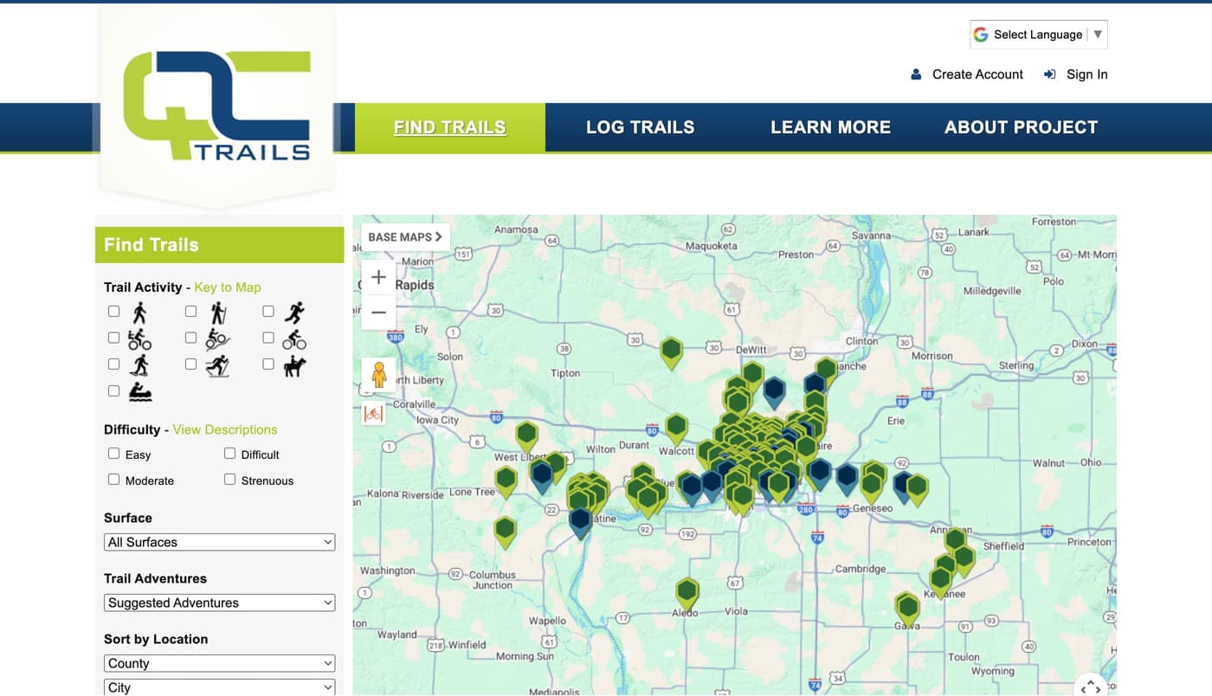Click the Create Account link
Screen dimensions: 1212x696
(x=977, y=74)
